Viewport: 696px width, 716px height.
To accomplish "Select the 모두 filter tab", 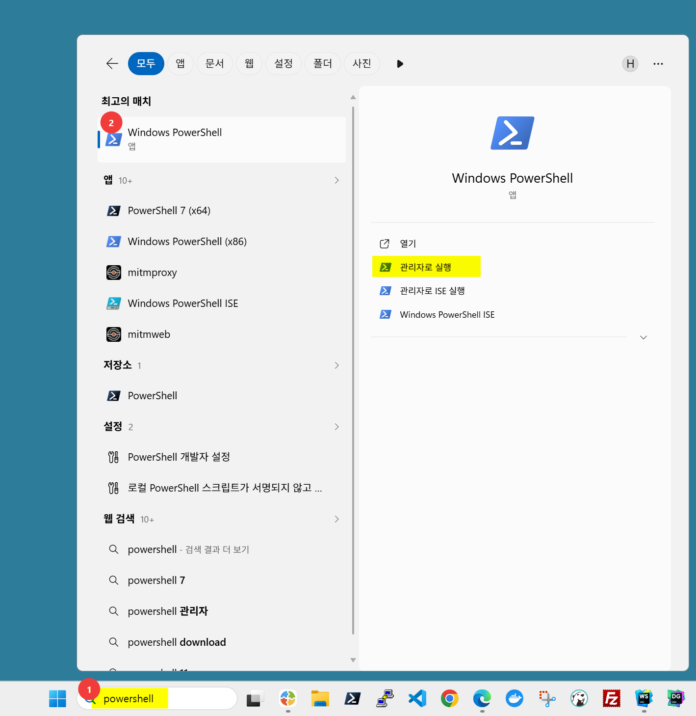I will coord(146,63).
